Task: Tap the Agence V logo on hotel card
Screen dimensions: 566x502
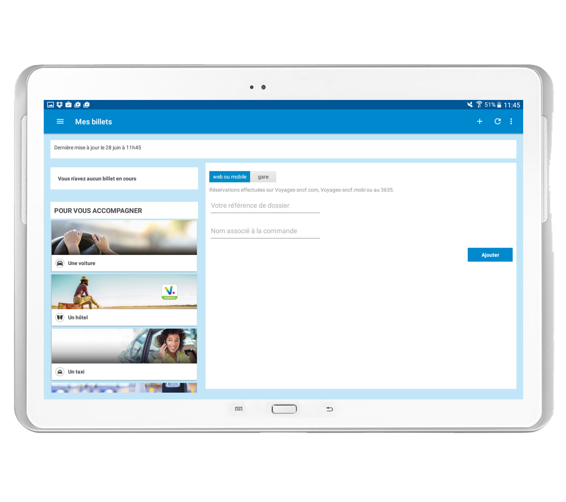Action: coord(170,292)
